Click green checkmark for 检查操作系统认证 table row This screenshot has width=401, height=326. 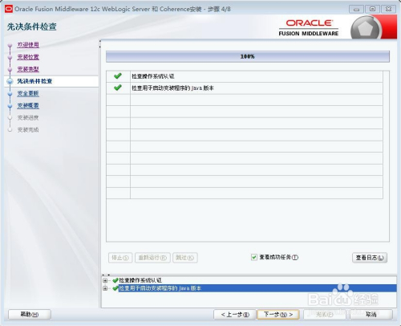[x=118, y=76]
